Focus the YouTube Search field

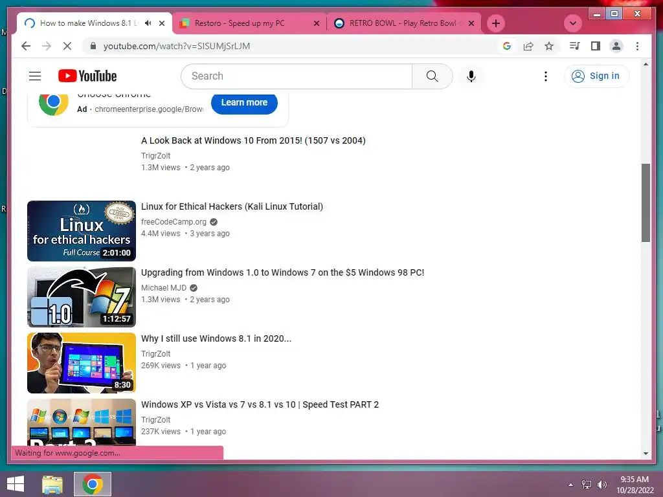click(x=297, y=76)
